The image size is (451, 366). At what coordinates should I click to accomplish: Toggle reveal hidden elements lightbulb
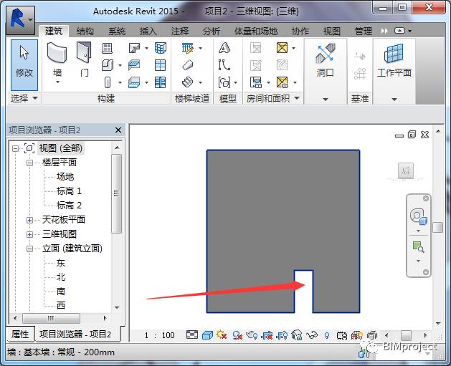[327, 335]
